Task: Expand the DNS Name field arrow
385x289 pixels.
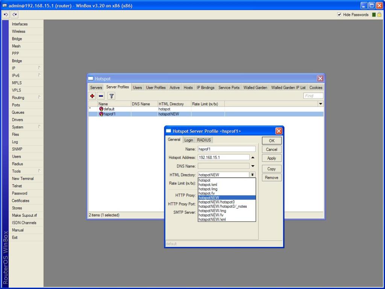Action: 253,166
